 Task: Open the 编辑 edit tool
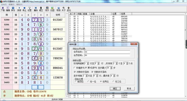point(8,9)
